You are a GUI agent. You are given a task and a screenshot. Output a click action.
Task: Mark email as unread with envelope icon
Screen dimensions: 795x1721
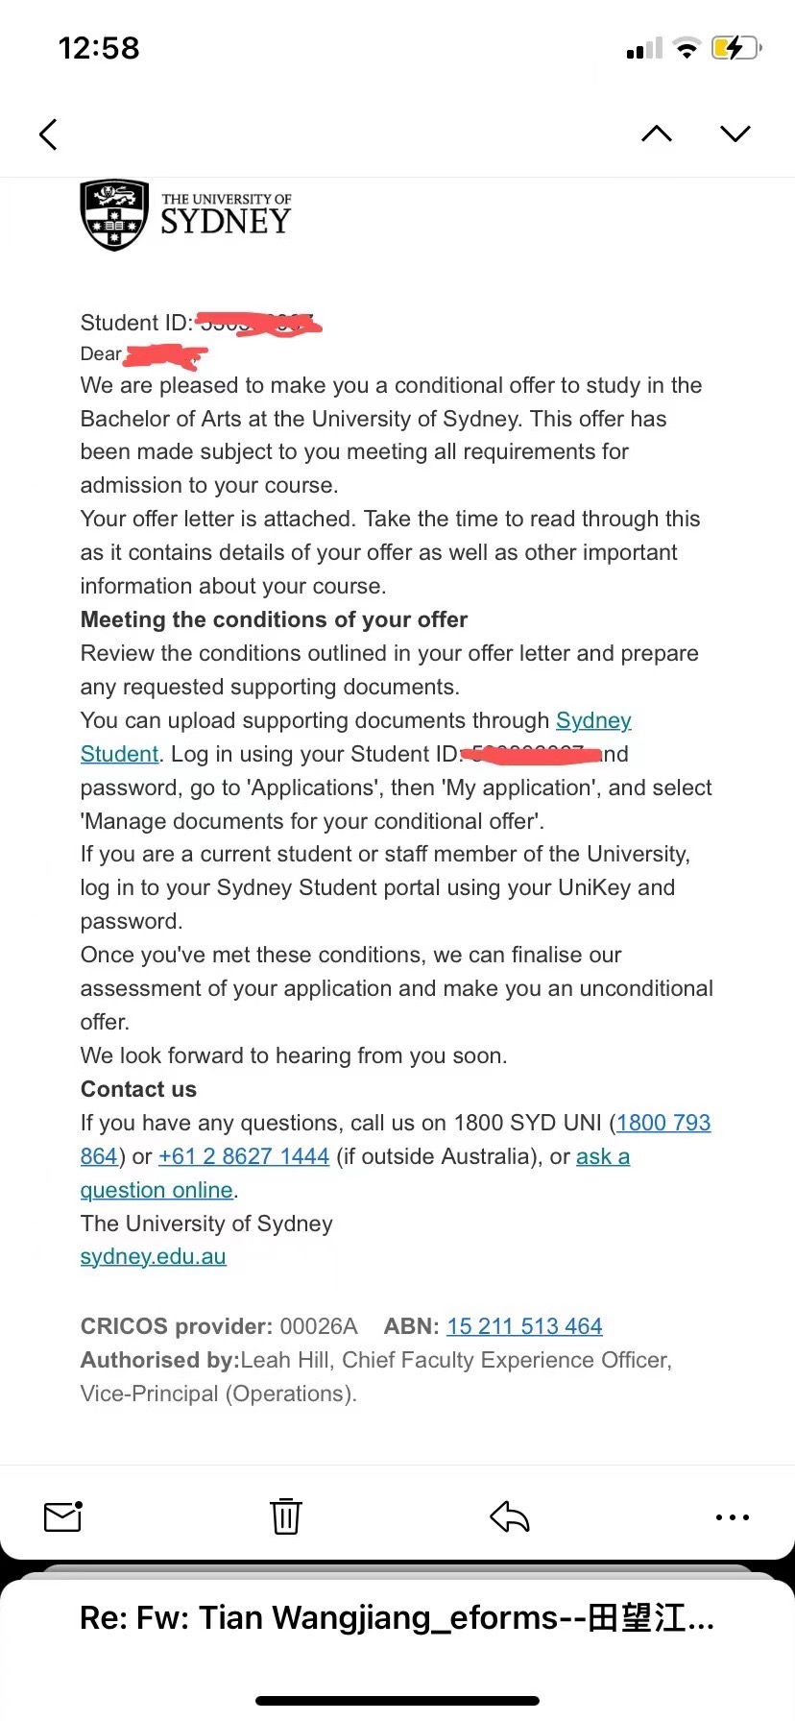click(63, 1516)
